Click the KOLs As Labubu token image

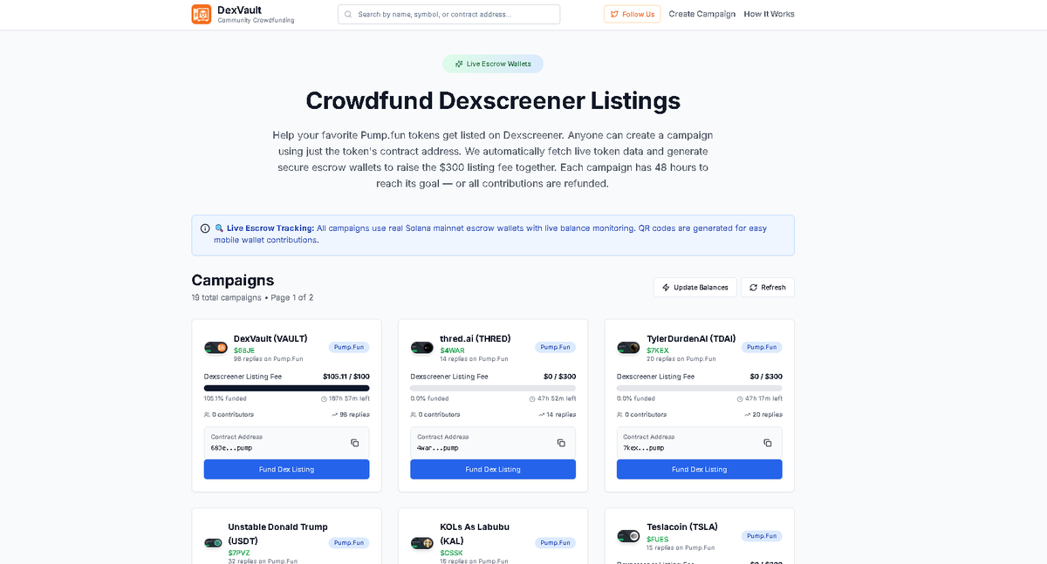422,543
